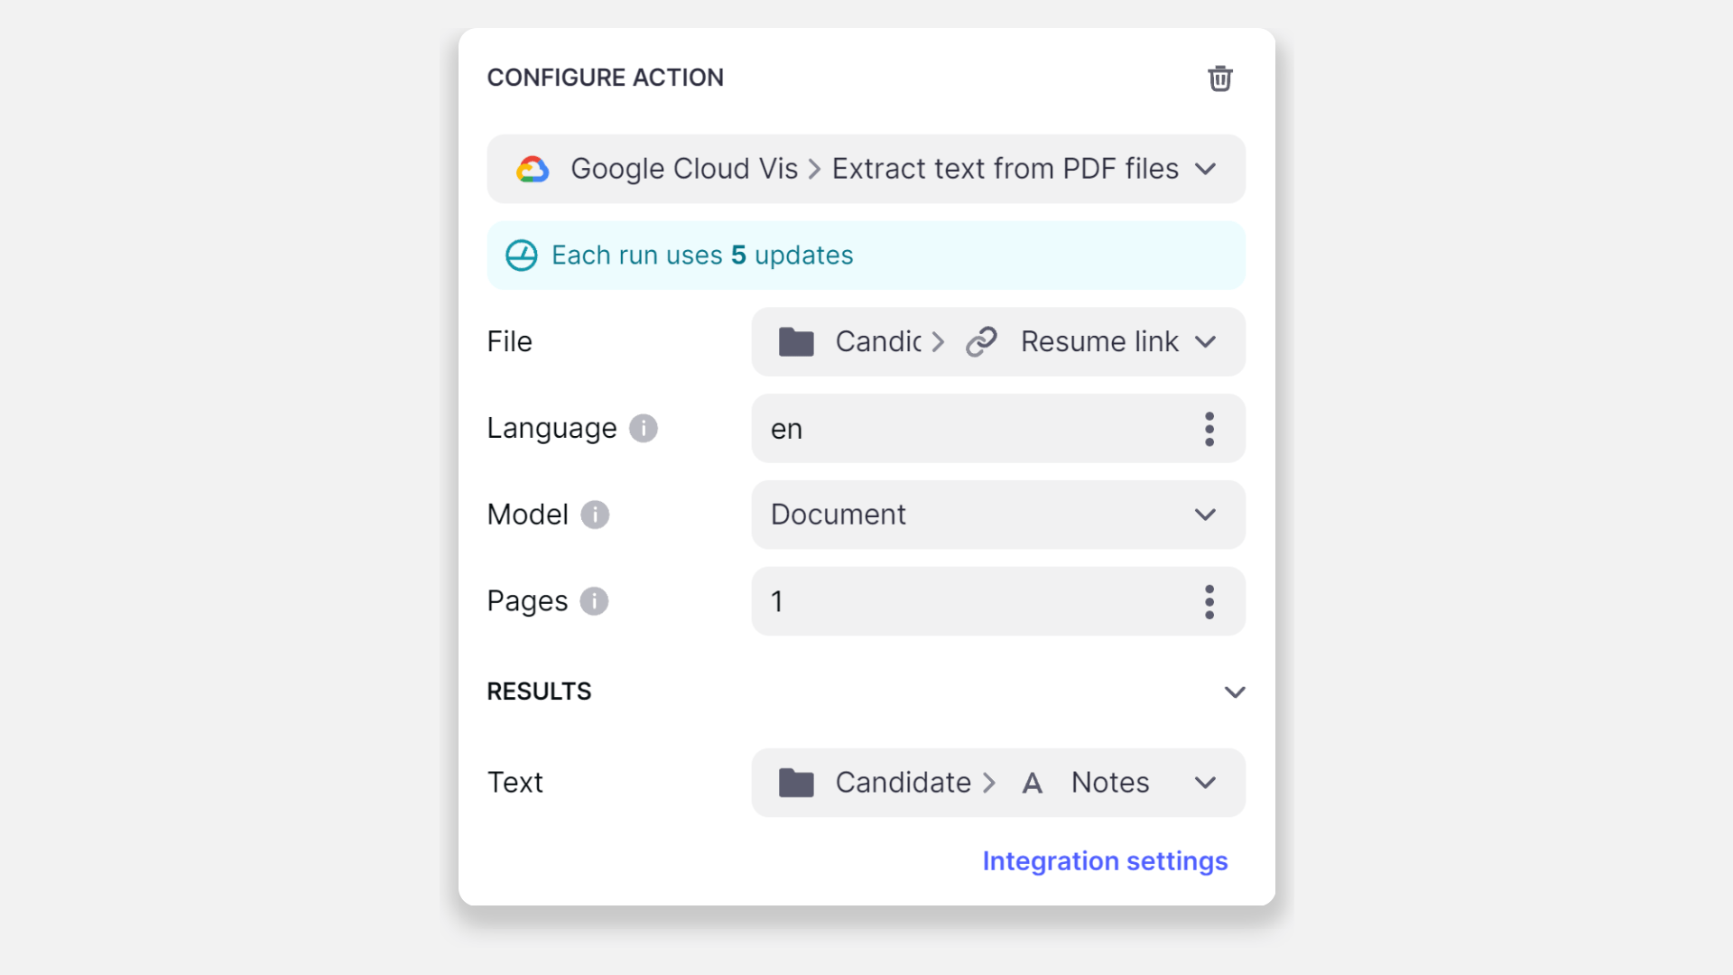
Task: Open the Language field three-dot menu
Action: [1209, 429]
